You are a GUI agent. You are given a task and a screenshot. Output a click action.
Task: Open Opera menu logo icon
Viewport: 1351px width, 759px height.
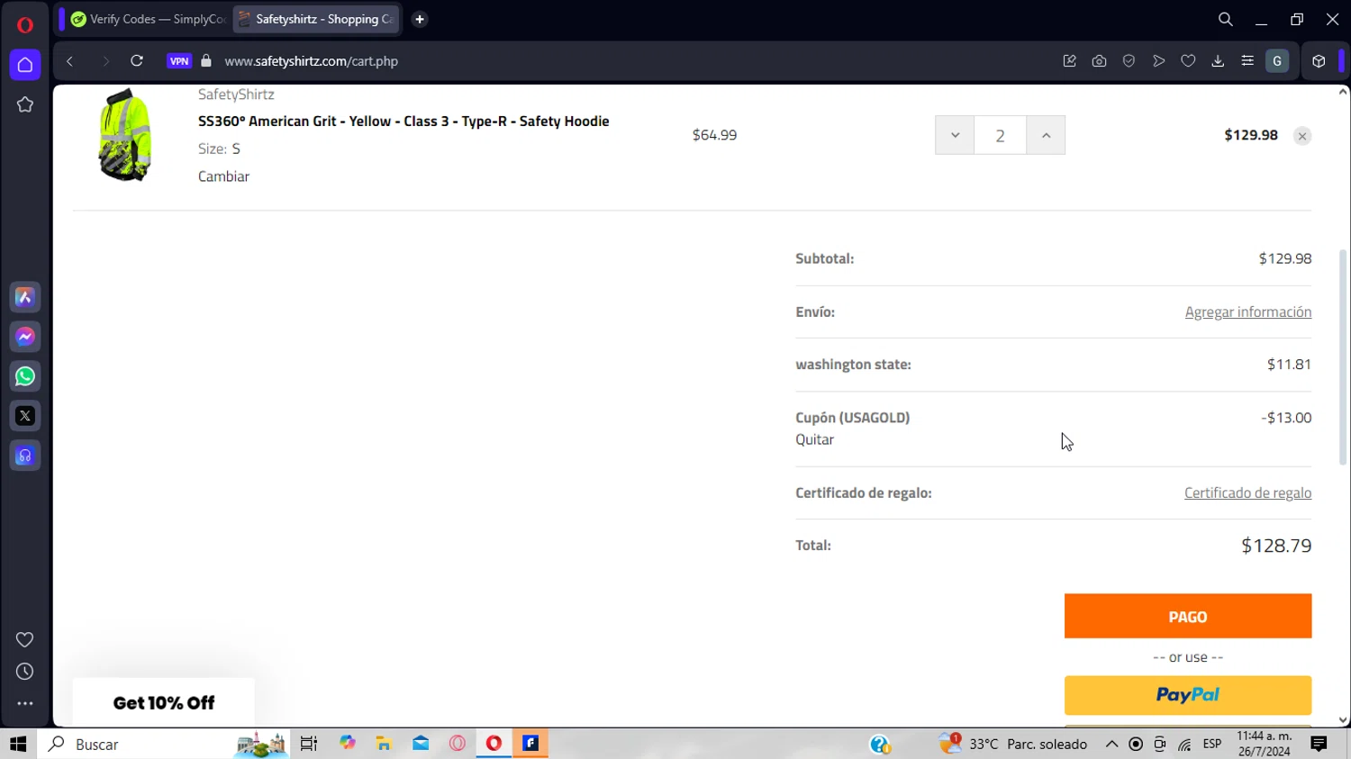tap(25, 24)
